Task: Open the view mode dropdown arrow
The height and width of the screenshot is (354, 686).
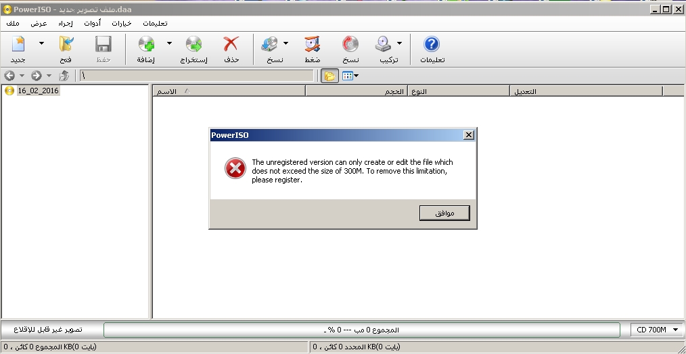Action: 357,76
